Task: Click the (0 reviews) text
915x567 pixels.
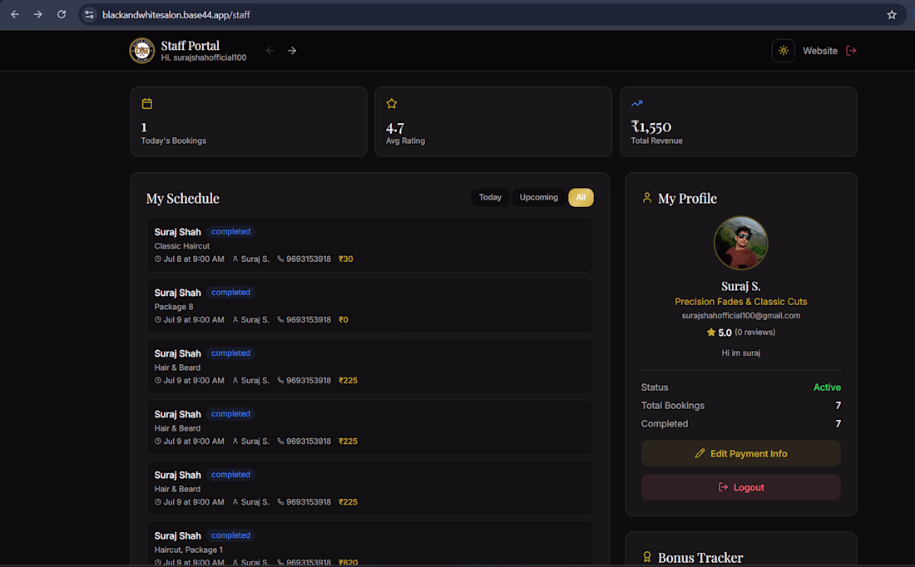Action: [754, 332]
